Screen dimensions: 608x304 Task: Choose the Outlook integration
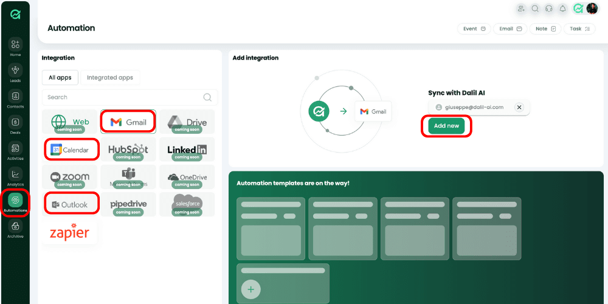[x=70, y=204]
